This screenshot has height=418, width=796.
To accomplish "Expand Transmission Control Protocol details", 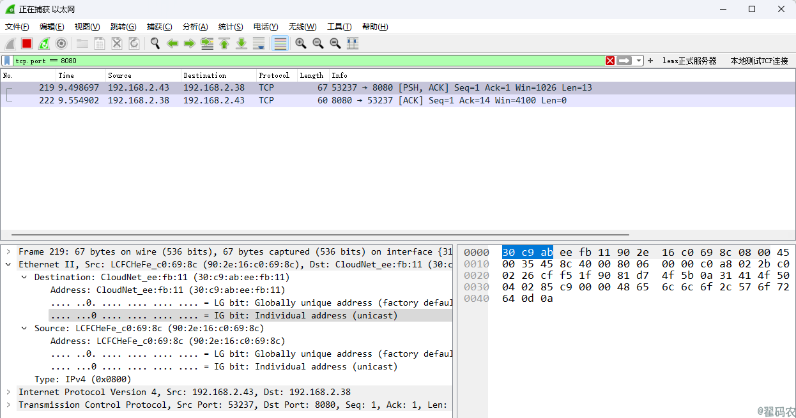I will pyautogui.click(x=8, y=405).
